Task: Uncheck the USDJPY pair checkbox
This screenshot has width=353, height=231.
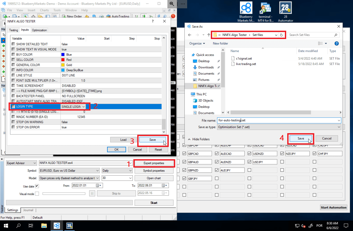Action: [250, 162]
